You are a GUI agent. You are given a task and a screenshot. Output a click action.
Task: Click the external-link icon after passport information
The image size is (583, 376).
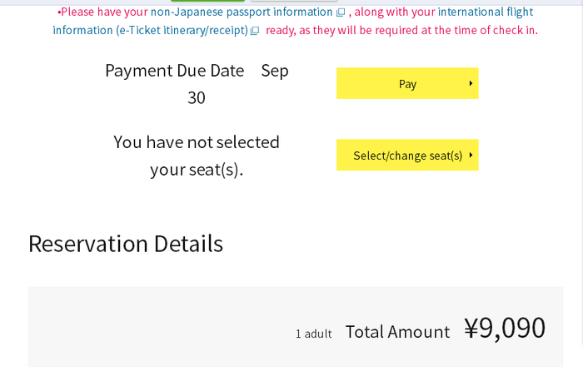tap(341, 12)
